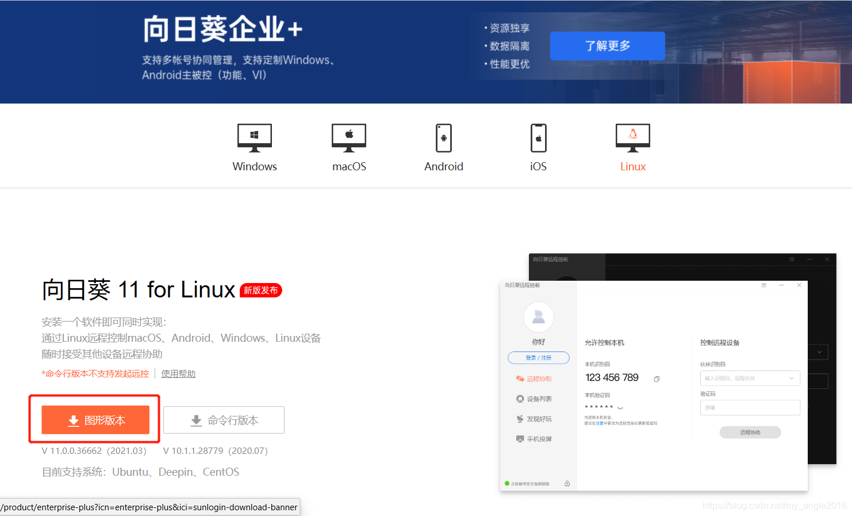Select 设备列表 in preview sidebar
Image resolution: width=852 pixels, height=516 pixels.
[x=534, y=399]
